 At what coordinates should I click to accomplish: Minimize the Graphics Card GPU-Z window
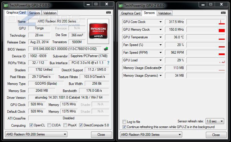pos(88,4)
